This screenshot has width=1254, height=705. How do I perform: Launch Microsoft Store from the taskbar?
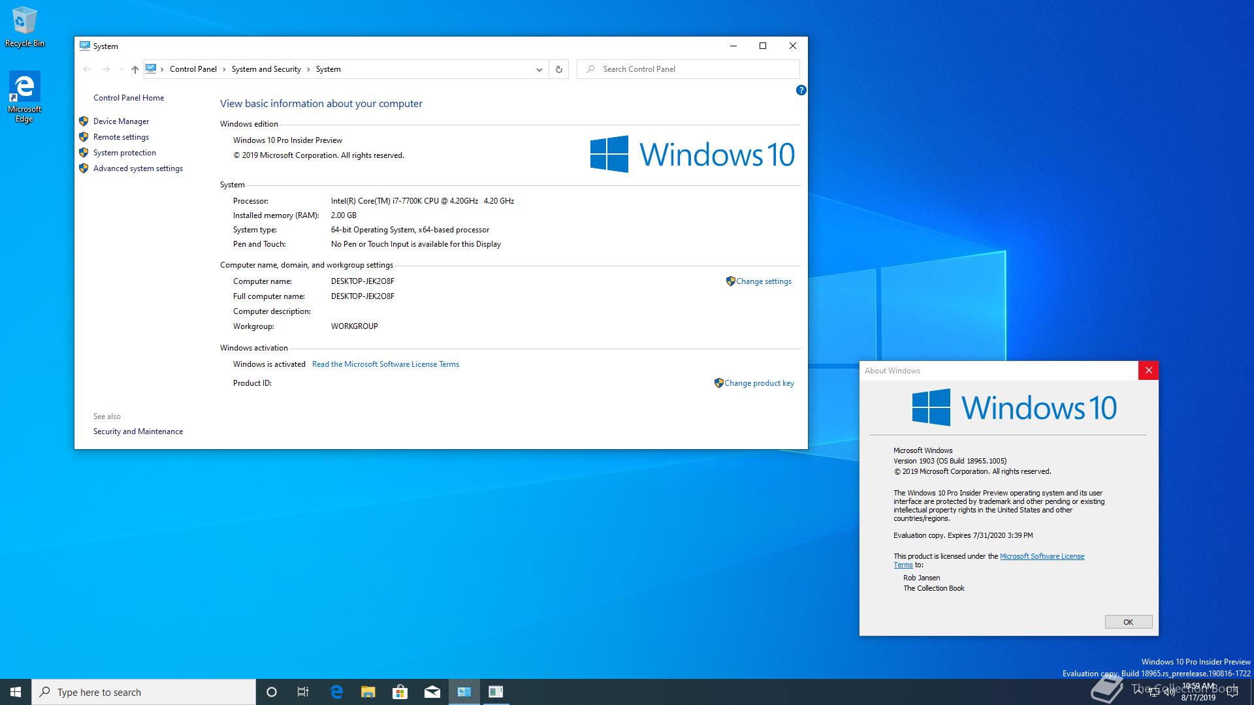click(x=400, y=691)
